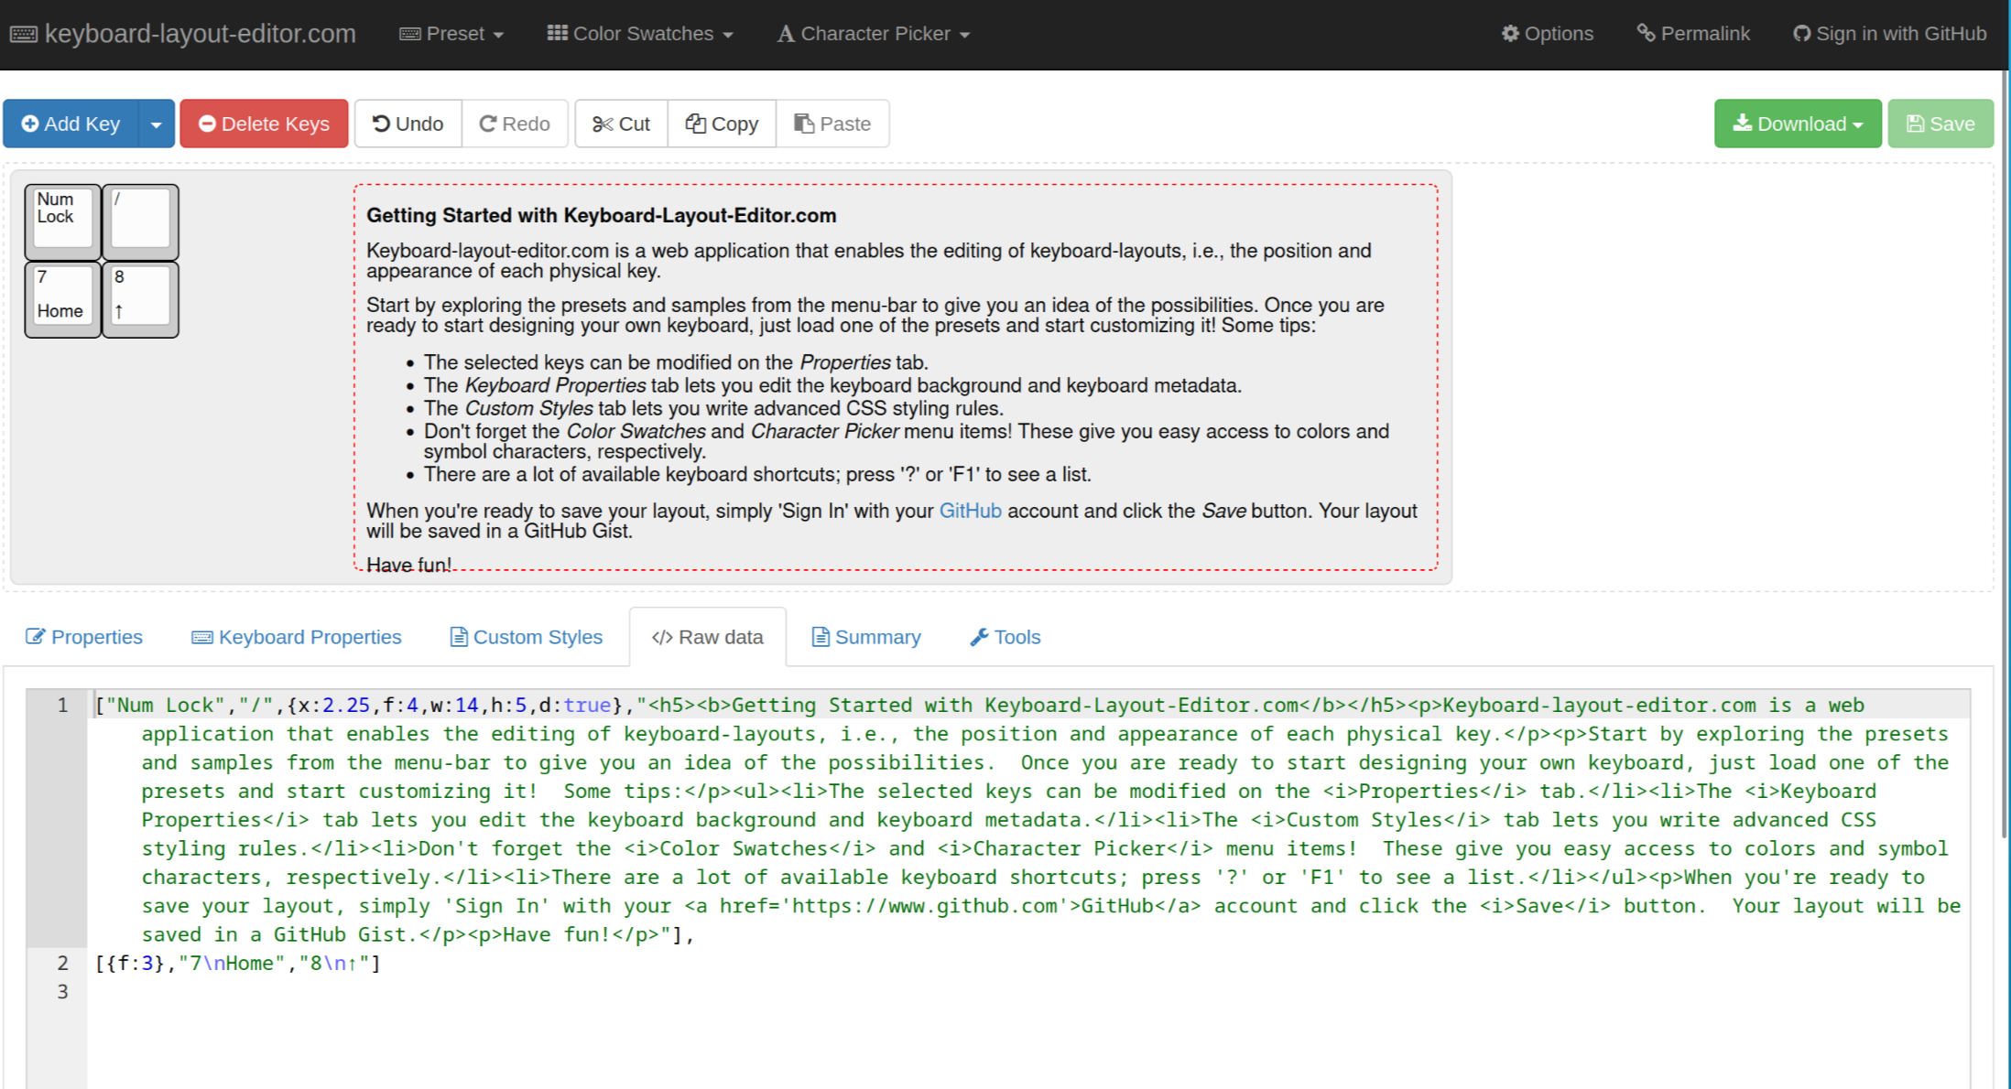The width and height of the screenshot is (2011, 1089).
Task: Sign in with GitHub
Action: tap(1889, 34)
